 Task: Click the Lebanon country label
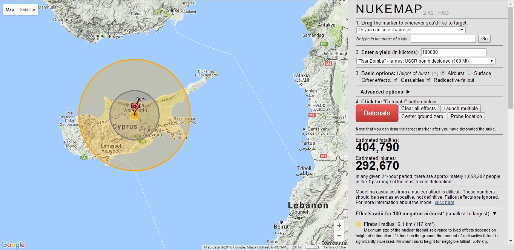308,206
